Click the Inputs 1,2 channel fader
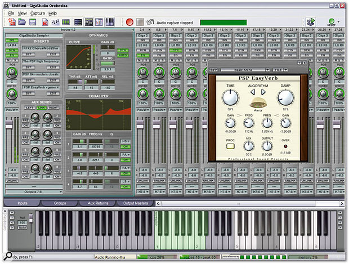The height and width of the screenshot is (264, 349). click(9, 123)
